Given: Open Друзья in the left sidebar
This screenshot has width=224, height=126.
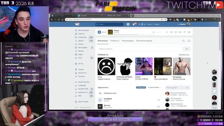Looking at the screenshot, I should coord(81,41).
